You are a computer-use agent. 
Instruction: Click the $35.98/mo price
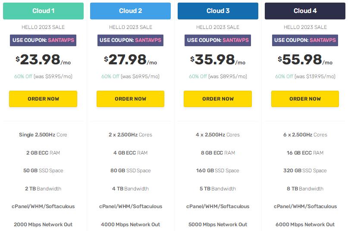point(218,60)
